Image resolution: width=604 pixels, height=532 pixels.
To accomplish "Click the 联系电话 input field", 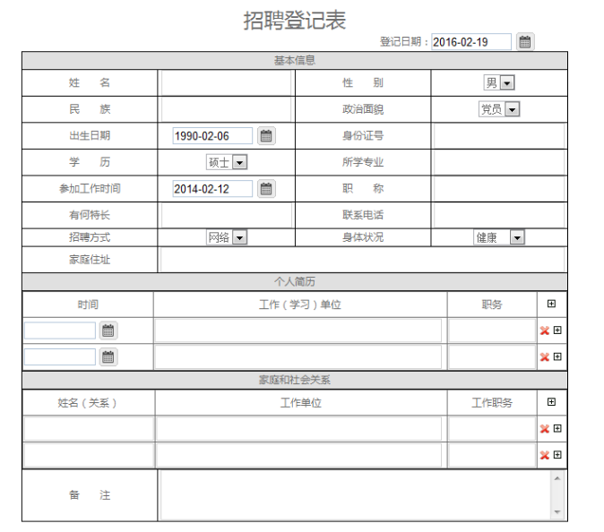I will click(x=499, y=215).
